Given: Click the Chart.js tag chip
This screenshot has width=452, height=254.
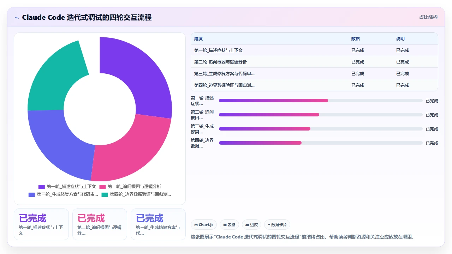Looking at the screenshot, I should coord(204,225).
